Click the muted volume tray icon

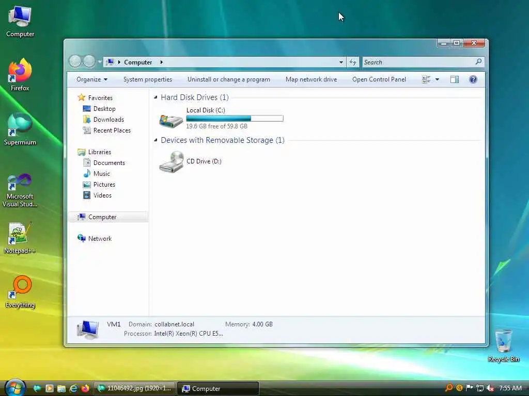(x=490, y=388)
